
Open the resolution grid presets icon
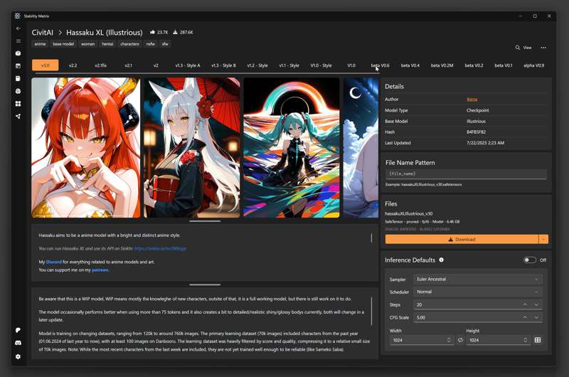click(538, 340)
